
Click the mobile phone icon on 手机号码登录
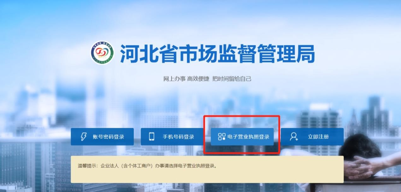pos(152,137)
